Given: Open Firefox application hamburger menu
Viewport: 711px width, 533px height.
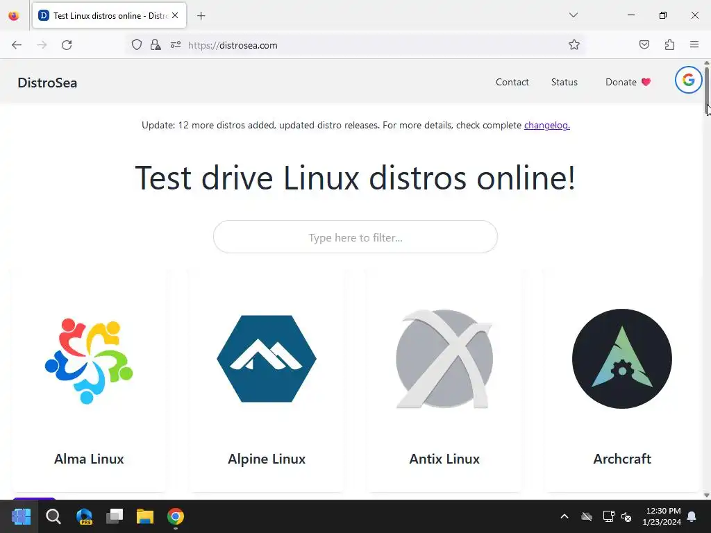Looking at the screenshot, I should click(694, 44).
